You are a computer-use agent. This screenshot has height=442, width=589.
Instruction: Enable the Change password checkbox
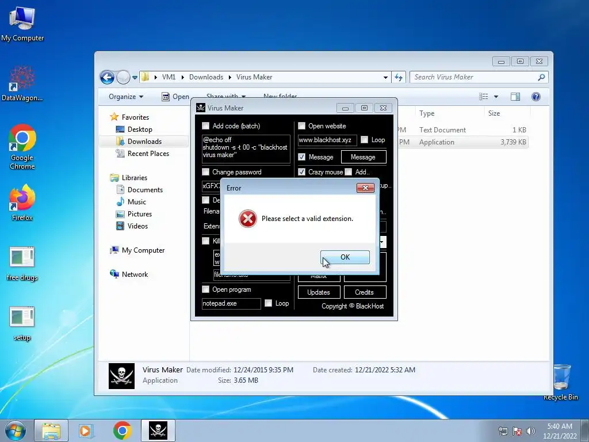[205, 172]
